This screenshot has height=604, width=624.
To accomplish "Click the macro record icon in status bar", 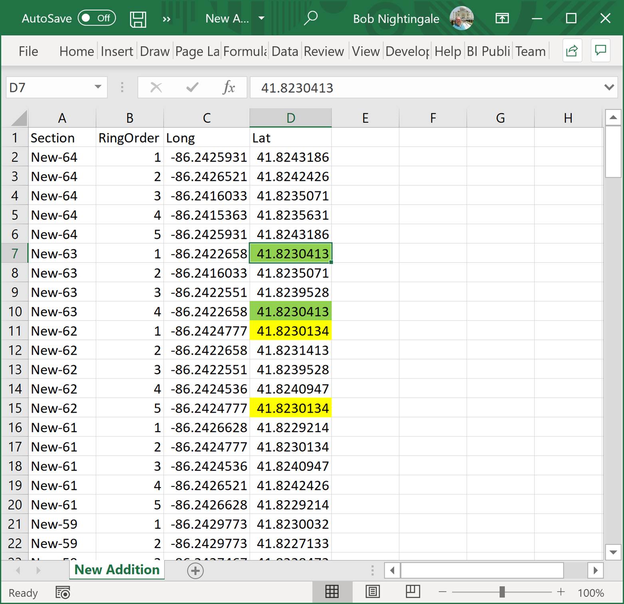I will [x=62, y=592].
